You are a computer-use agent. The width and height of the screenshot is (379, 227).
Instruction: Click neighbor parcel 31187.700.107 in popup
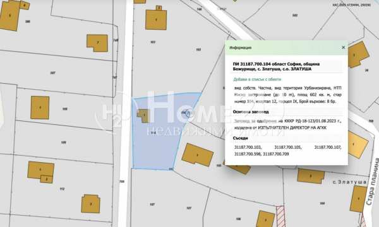[327, 147]
